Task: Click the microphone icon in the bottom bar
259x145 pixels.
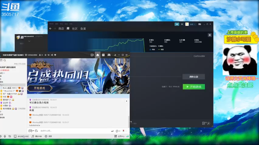Action: pyautogui.click(x=5, y=136)
